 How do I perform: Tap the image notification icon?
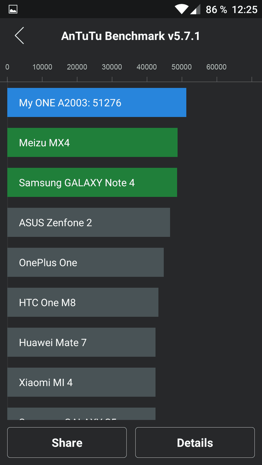tap(13, 9)
